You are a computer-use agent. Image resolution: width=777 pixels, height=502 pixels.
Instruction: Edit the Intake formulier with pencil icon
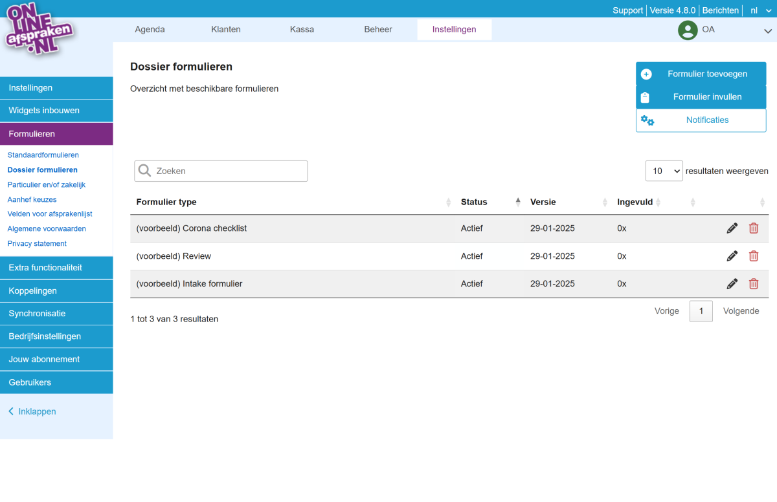tap(732, 283)
